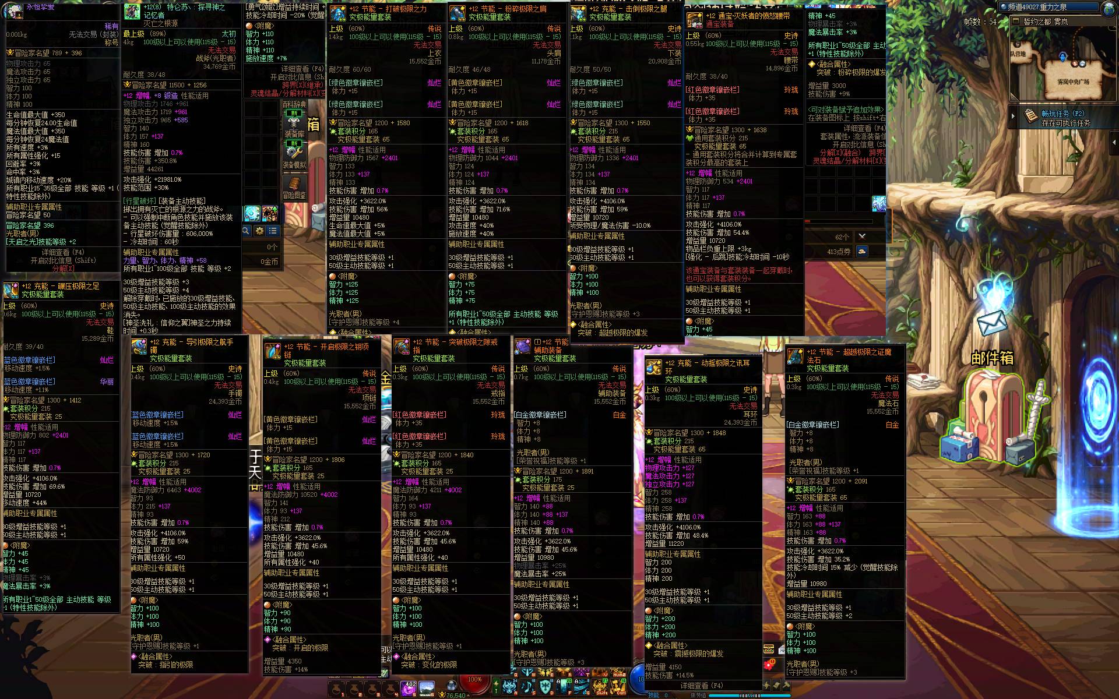Viewport: 1119px width, 699px height.
Task: Toggle the minimap window size button
Action: 1016,22
